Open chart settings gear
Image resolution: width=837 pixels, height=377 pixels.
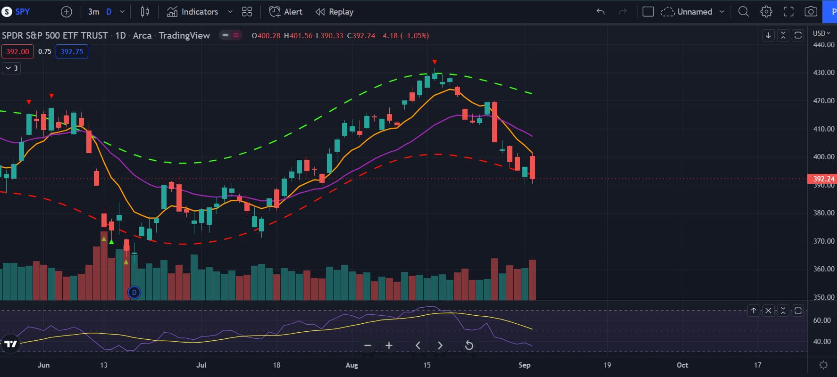[x=766, y=12]
